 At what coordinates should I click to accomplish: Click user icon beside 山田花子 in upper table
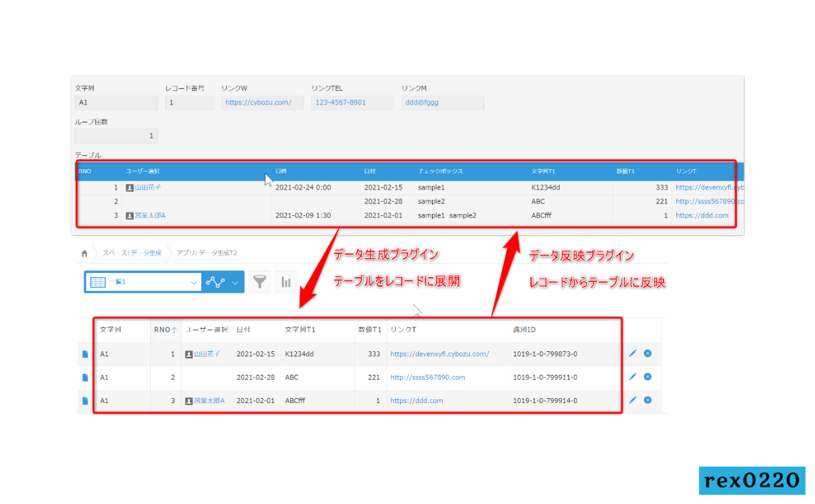pos(130,187)
